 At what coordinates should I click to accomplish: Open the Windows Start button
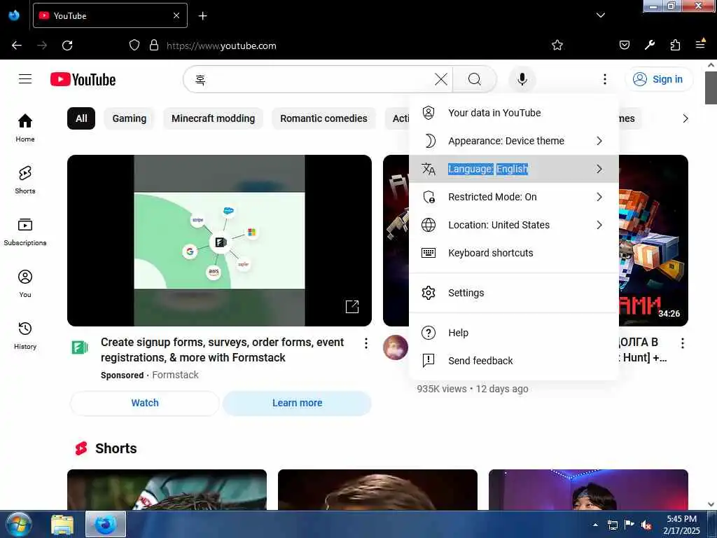[x=19, y=524]
